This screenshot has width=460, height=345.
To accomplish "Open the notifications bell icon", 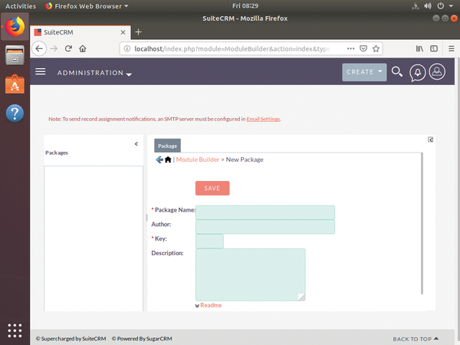I will click(418, 72).
